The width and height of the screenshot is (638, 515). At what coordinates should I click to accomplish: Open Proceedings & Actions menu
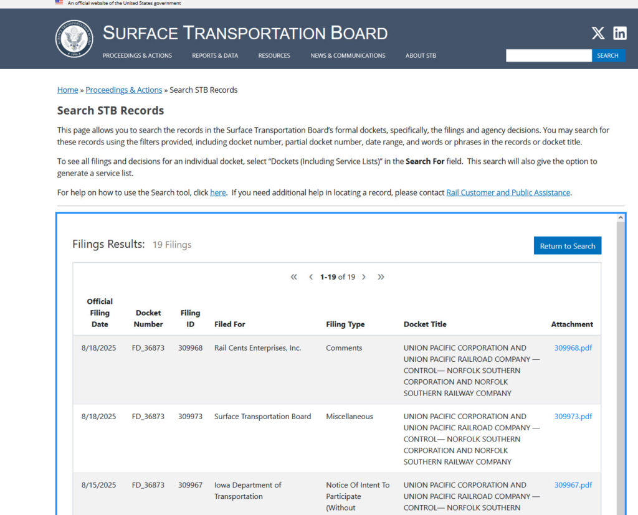point(137,55)
